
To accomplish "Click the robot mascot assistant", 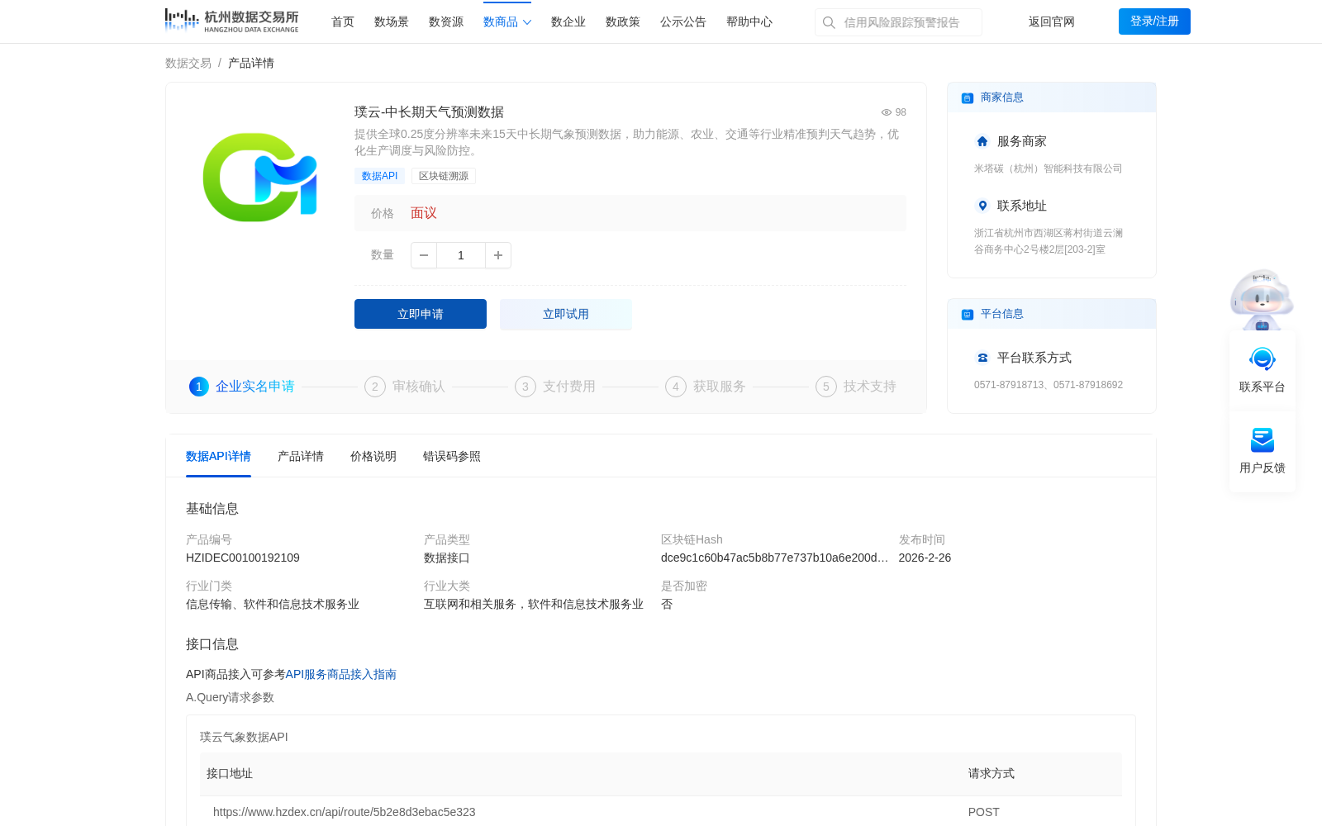I will point(1262,300).
